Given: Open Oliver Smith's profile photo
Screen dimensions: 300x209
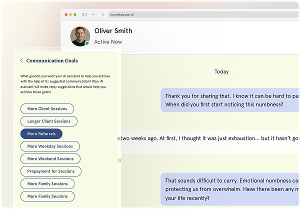Looking at the screenshot, I should pos(80,36).
